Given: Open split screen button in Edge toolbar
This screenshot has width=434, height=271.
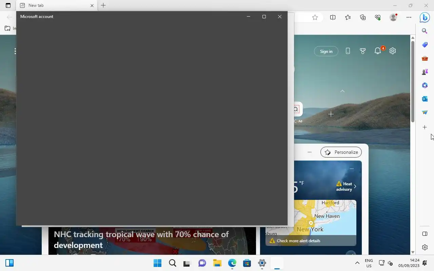Looking at the screenshot, I should 333,17.
